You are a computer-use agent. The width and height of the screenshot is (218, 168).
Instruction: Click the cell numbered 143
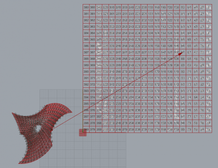pyautogui.click(x=163, y=27)
